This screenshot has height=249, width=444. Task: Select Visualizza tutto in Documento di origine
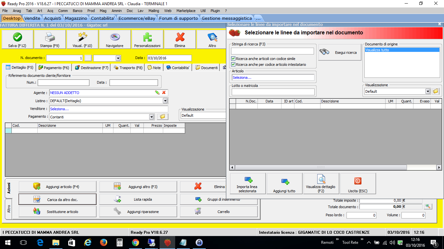(x=402, y=50)
